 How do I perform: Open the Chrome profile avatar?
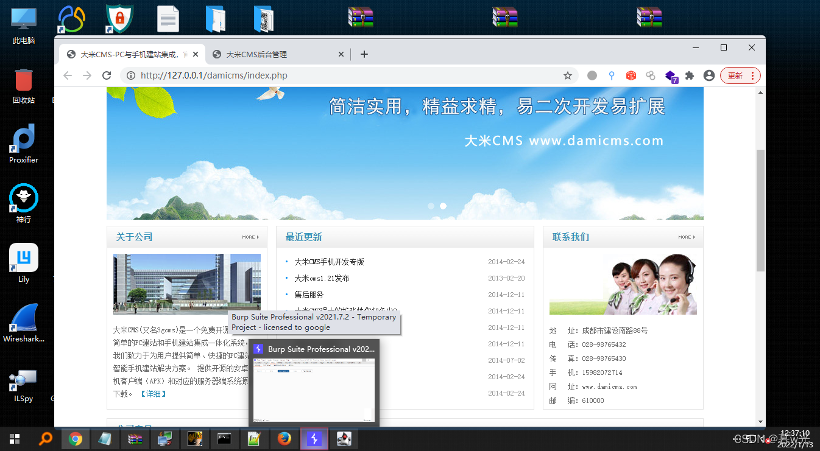pyautogui.click(x=709, y=75)
